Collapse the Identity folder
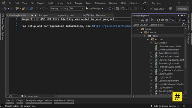 click(x=141, y=32)
